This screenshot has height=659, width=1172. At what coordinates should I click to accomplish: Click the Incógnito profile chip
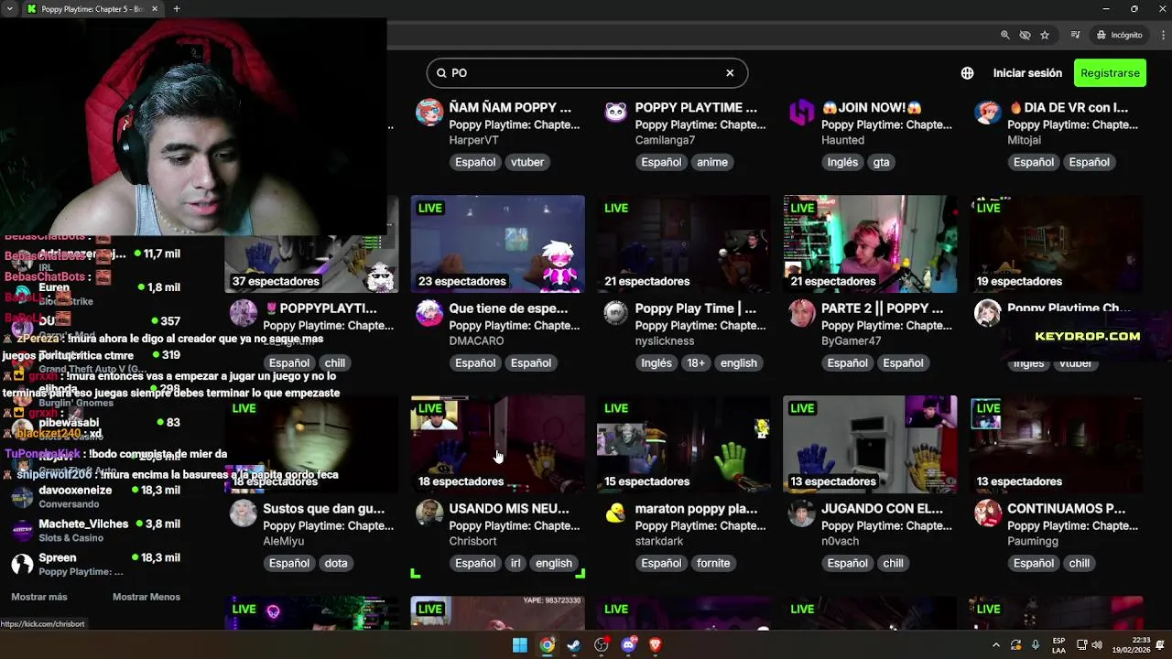click(1120, 35)
